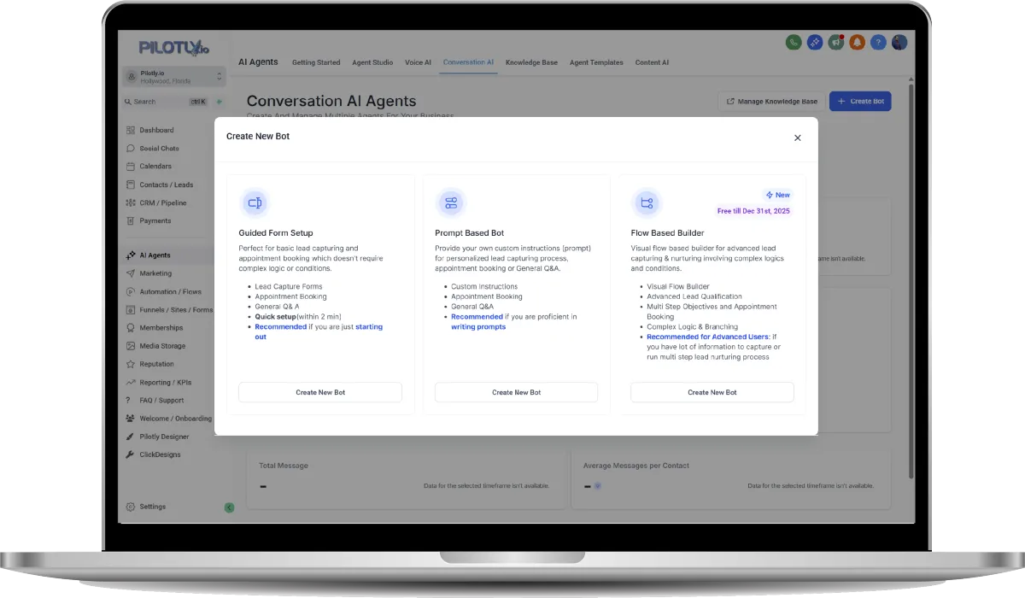Open Settings at the sidebar bottom
1025x598 pixels.
click(x=152, y=507)
